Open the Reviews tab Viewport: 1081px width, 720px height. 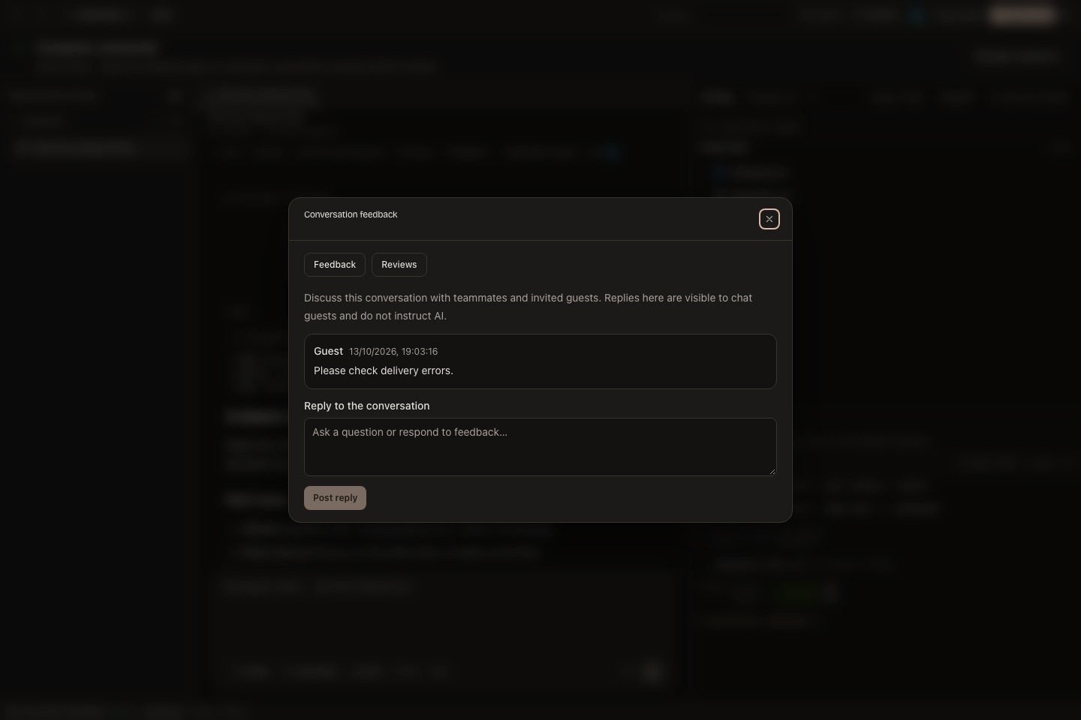399,265
